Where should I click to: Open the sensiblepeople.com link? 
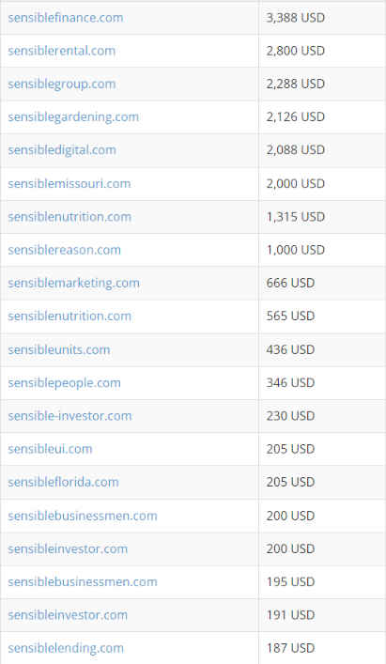(64, 383)
